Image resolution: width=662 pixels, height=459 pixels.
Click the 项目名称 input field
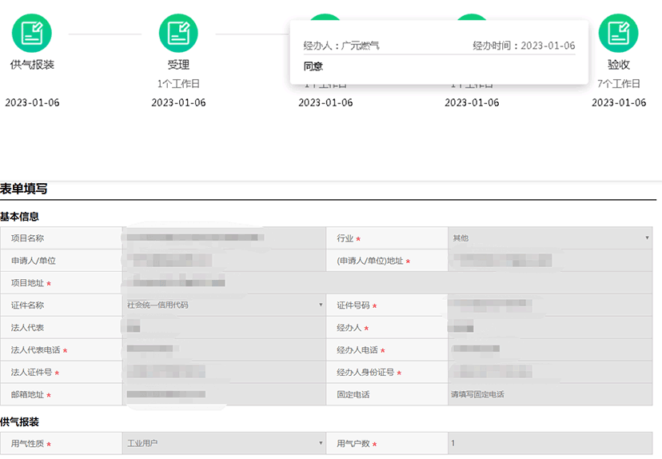224,238
